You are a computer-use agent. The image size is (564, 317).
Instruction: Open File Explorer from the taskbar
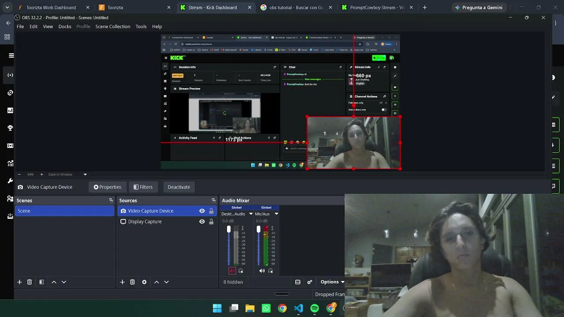[x=250, y=308]
